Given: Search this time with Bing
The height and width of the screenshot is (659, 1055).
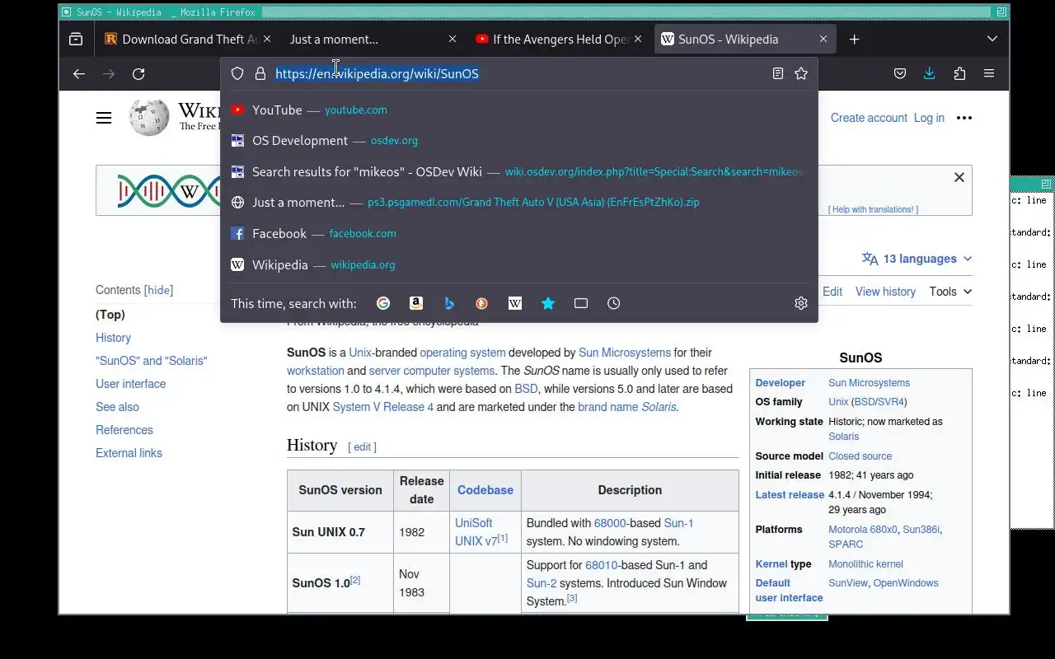Looking at the screenshot, I should 449,303.
